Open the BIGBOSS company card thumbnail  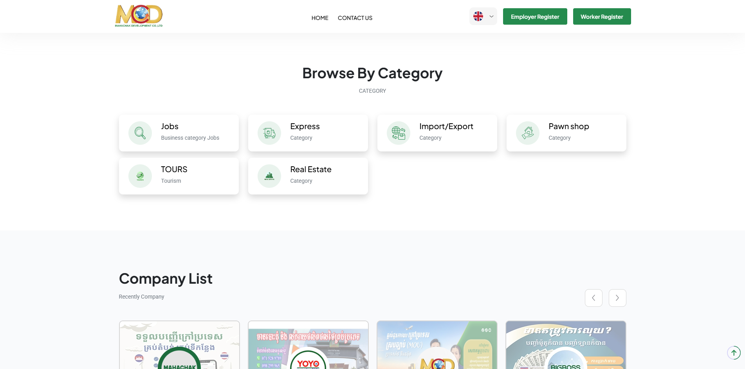(x=566, y=345)
